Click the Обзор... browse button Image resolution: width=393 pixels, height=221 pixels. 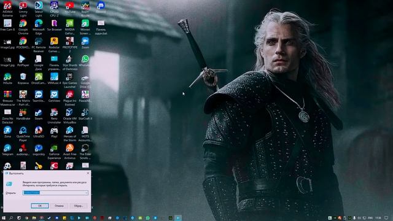(x=79, y=206)
